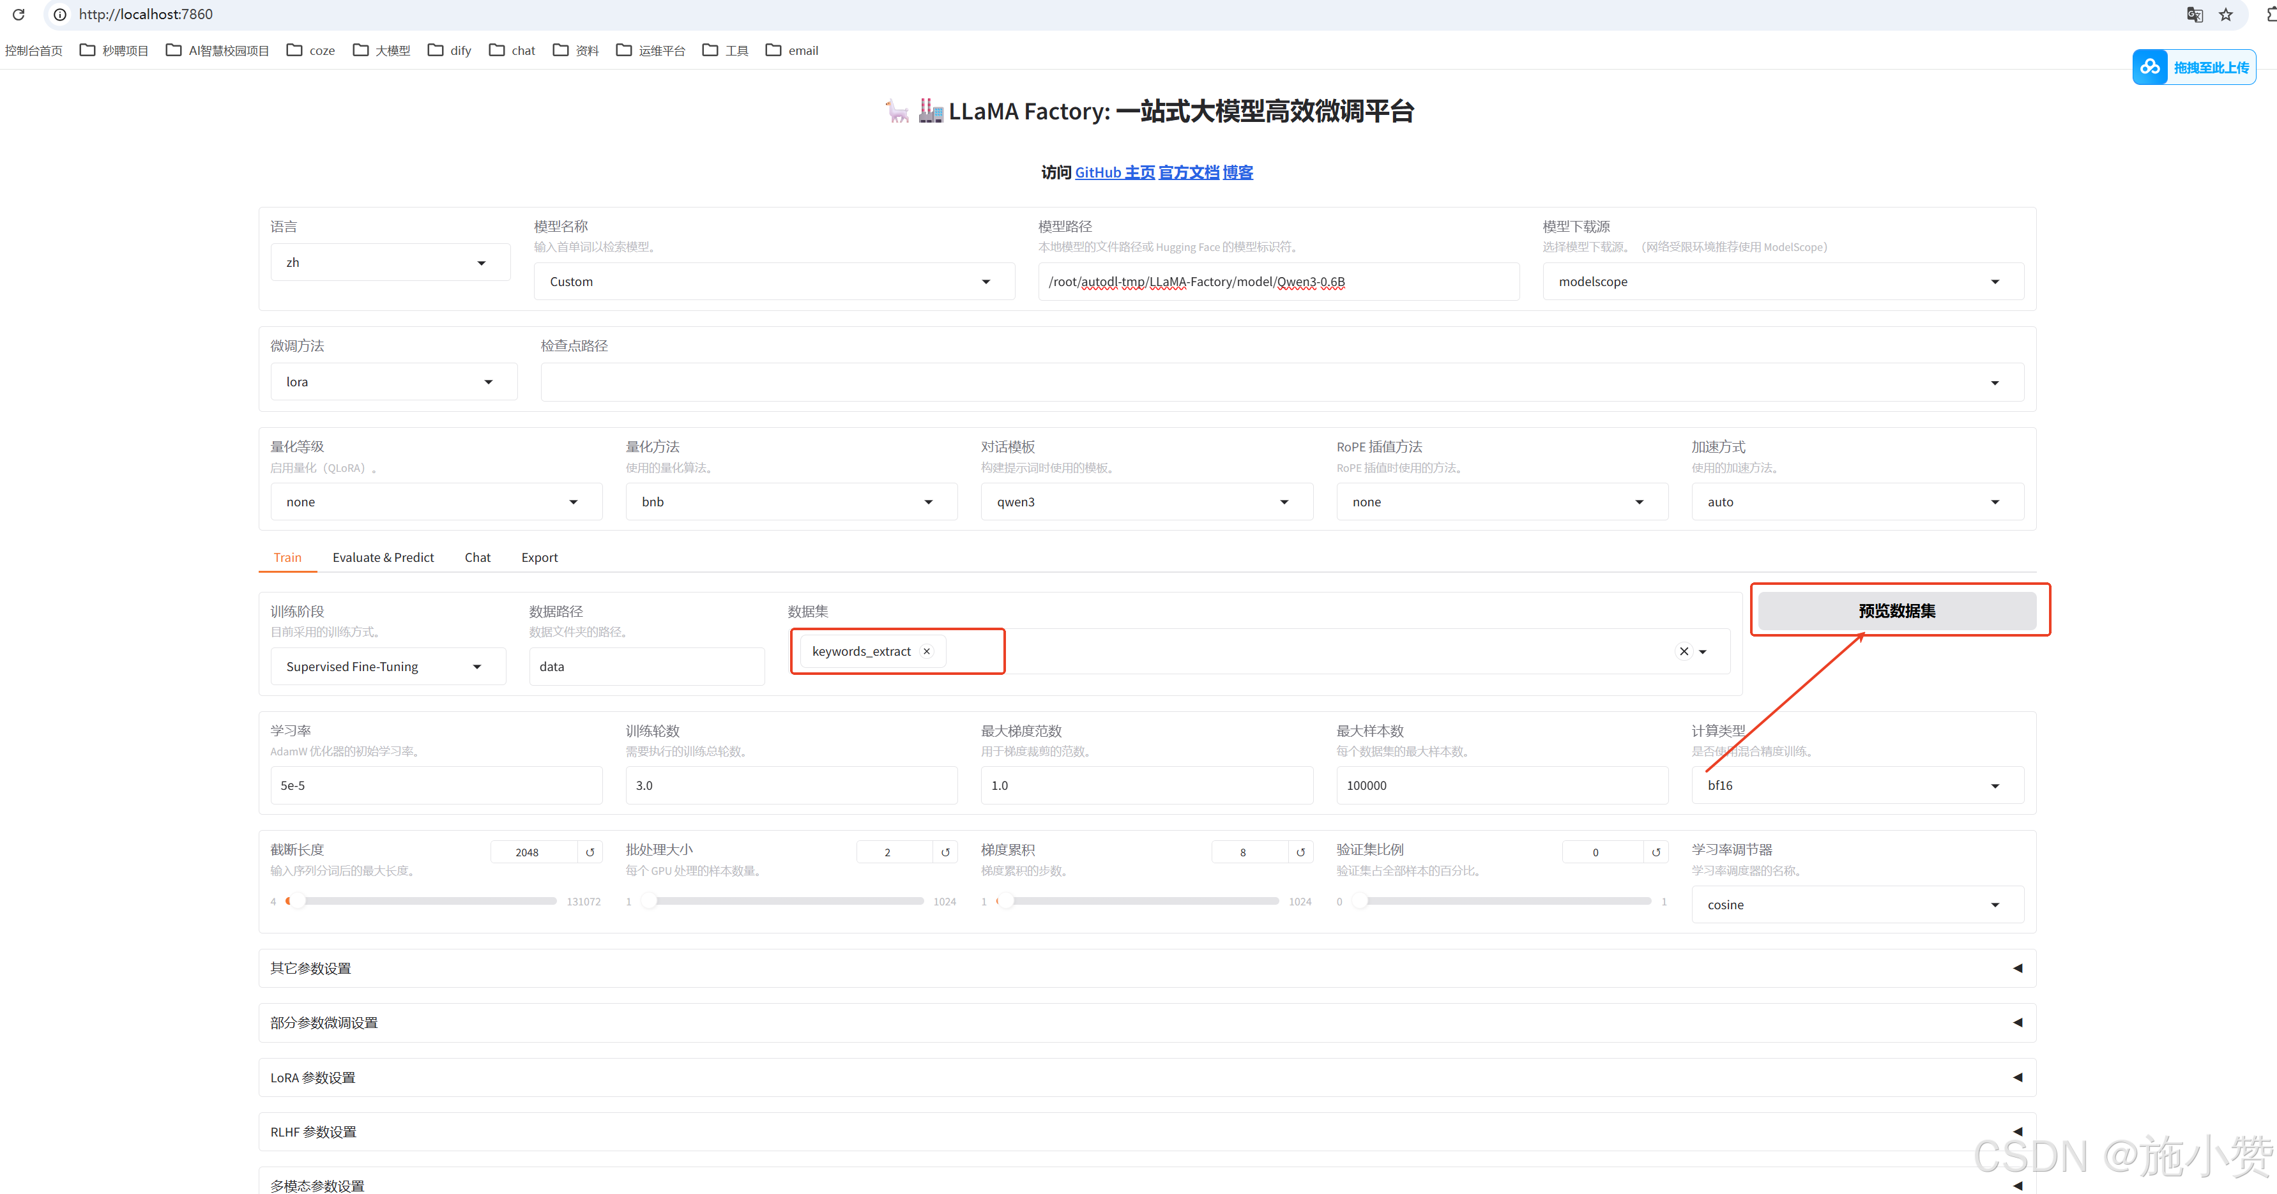
Task: Expand the LoRA 参数设置 section
Action: (x=1146, y=1077)
